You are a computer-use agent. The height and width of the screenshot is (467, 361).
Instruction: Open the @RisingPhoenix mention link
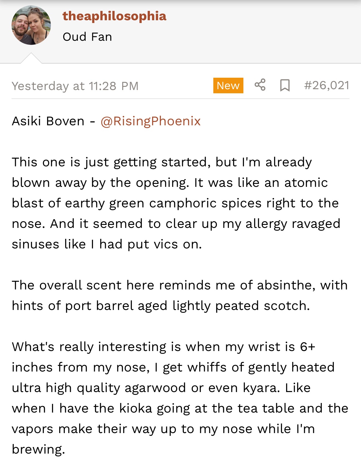point(150,121)
